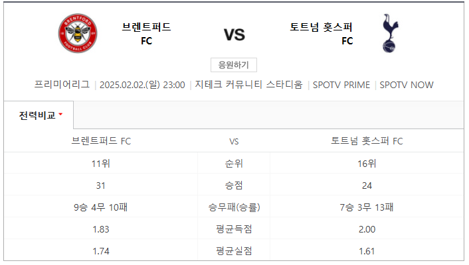Click the SPOTV PRIME broadcast link

point(341,85)
